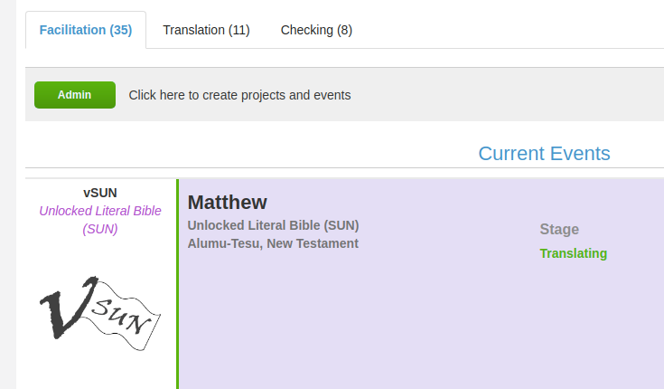Click the vSUN flag logo image
Viewport: 664px width, 389px height.
(100, 313)
